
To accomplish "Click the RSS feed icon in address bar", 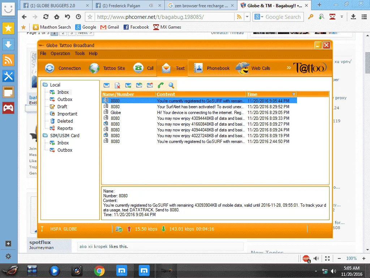I will [239, 17].
